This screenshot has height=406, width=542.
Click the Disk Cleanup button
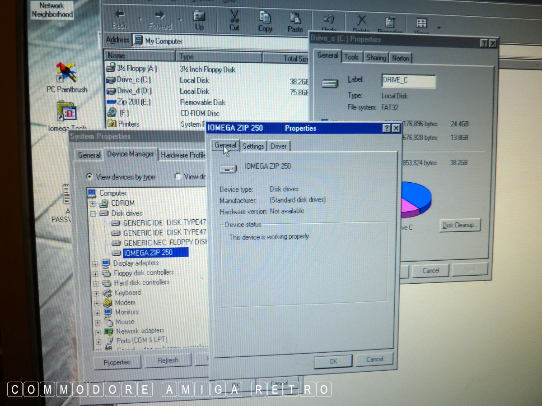[460, 225]
